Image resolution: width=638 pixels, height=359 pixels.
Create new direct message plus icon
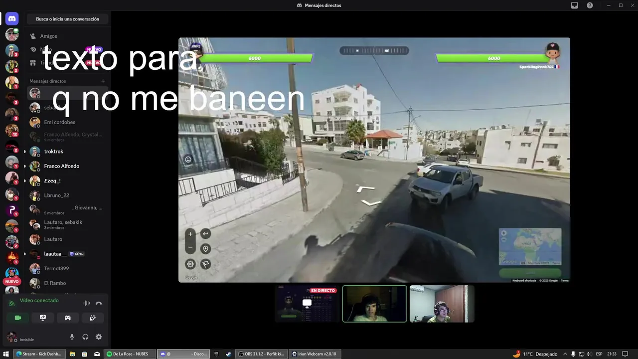tap(103, 81)
